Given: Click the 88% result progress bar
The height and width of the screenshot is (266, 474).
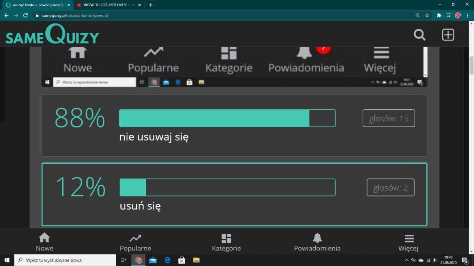Looking at the screenshot, I should (x=227, y=118).
